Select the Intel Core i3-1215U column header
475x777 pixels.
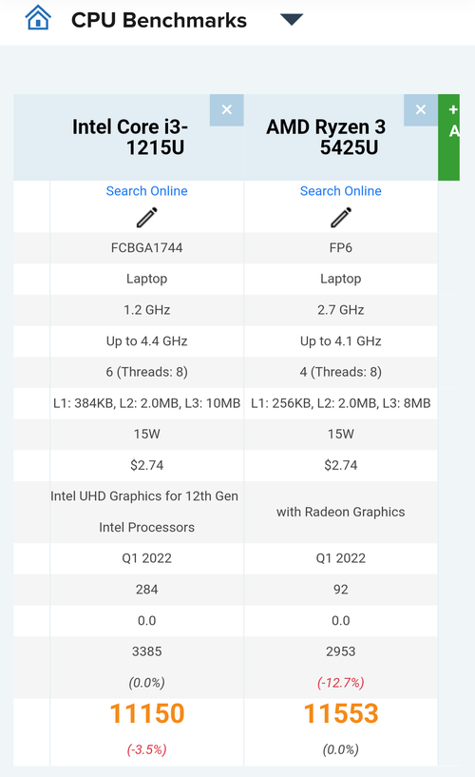[130, 137]
